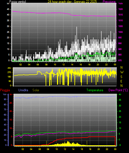Click the blue Umidita legend label
129x153 pixels.
pyautogui.click(x=23, y=90)
